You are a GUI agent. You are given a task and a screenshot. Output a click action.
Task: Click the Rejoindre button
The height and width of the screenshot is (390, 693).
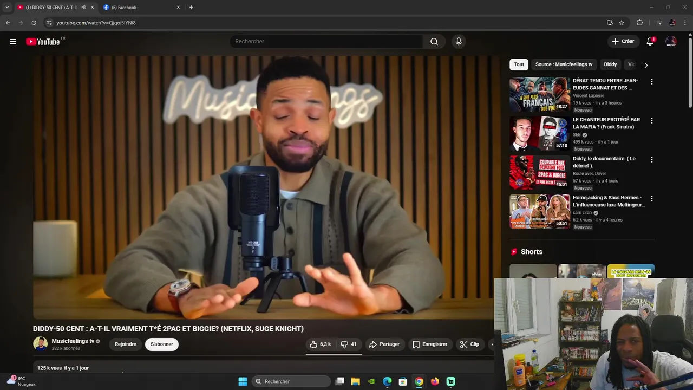tap(126, 344)
